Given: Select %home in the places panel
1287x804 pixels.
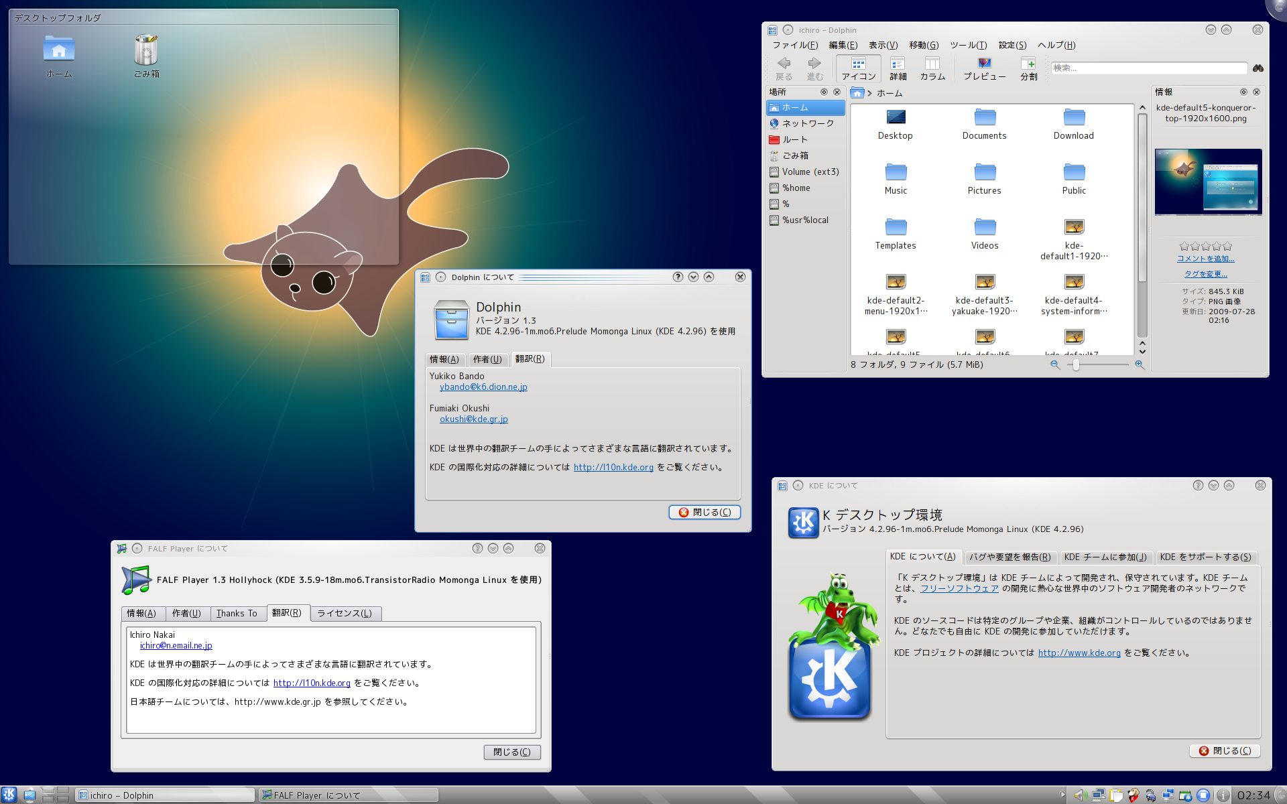Looking at the screenshot, I should click(806, 188).
